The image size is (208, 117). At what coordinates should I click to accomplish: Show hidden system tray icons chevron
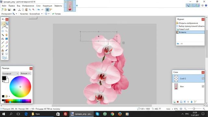coord(183,114)
